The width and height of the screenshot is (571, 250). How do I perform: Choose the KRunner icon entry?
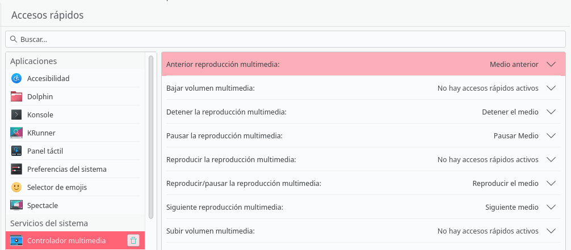[x=16, y=133]
